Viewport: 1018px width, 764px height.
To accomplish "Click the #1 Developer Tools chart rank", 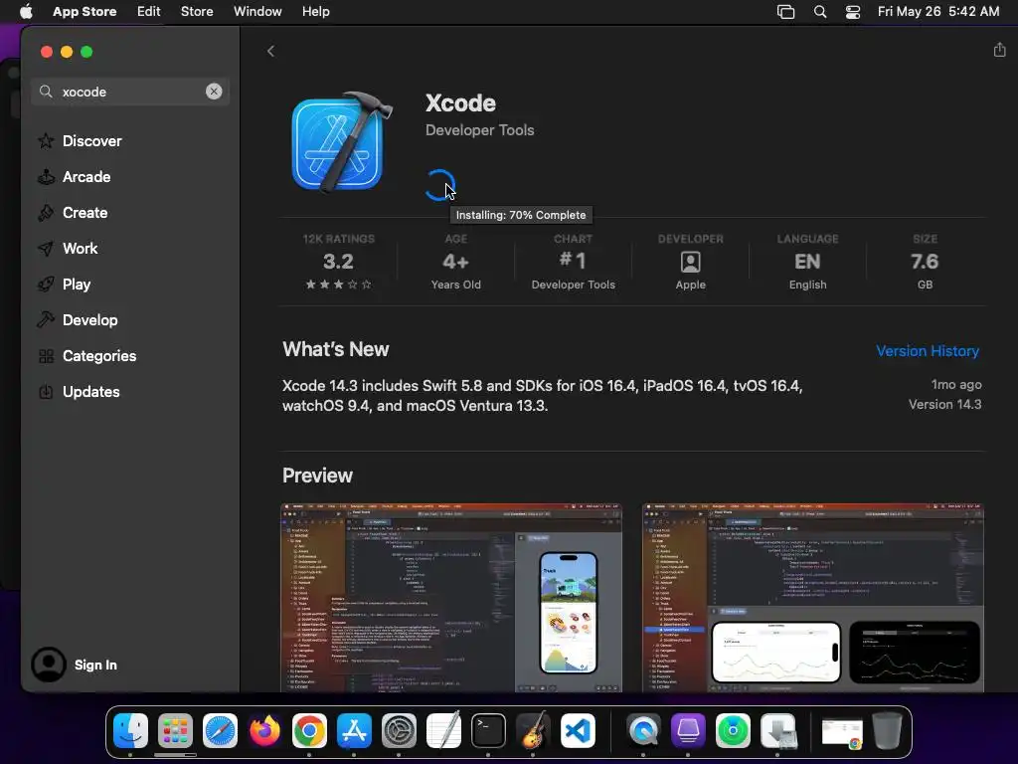I will tap(573, 262).
